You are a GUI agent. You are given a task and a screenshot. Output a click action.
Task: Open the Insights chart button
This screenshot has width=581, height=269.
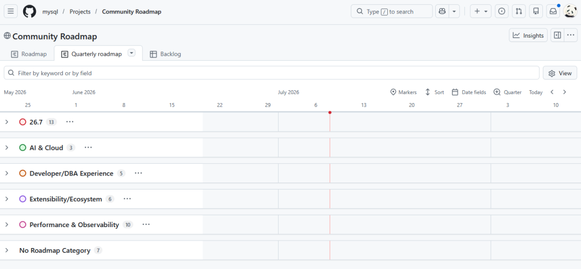click(528, 35)
